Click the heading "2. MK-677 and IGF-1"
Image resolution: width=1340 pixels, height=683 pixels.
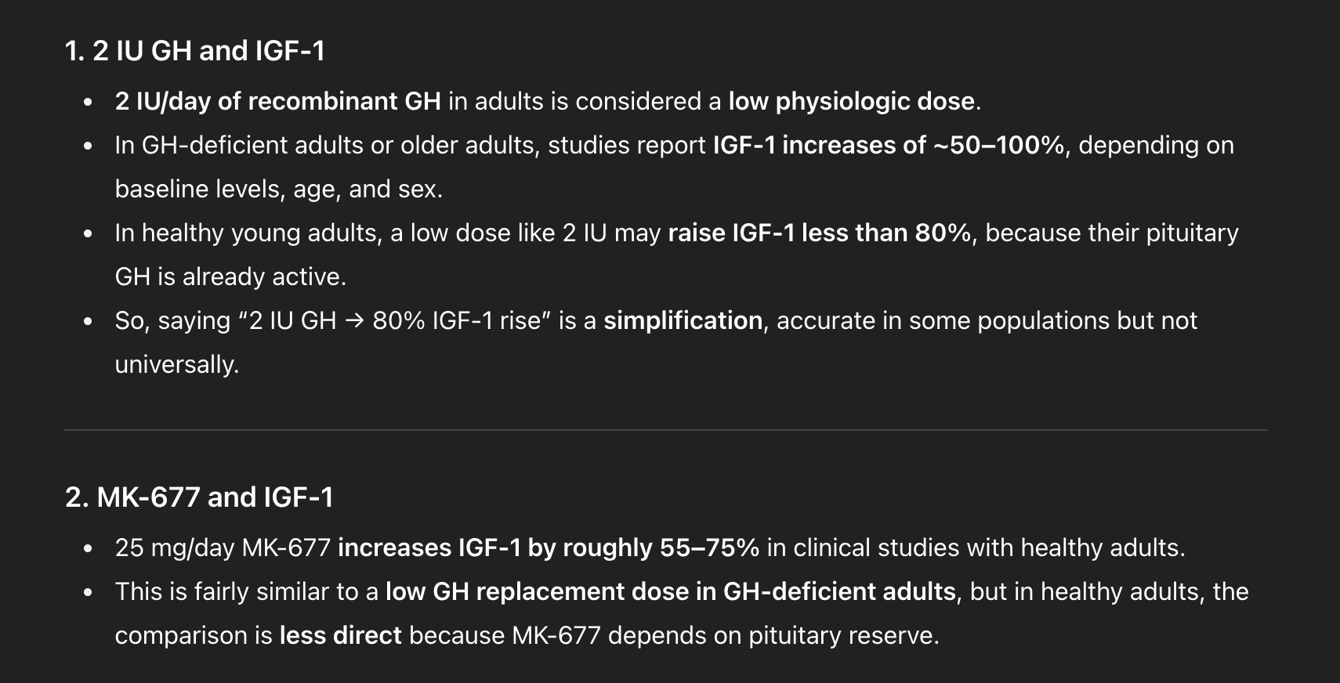[199, 497]
